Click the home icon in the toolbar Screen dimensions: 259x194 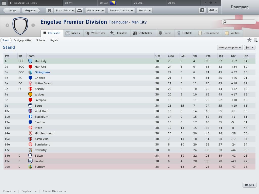(49, 11)
